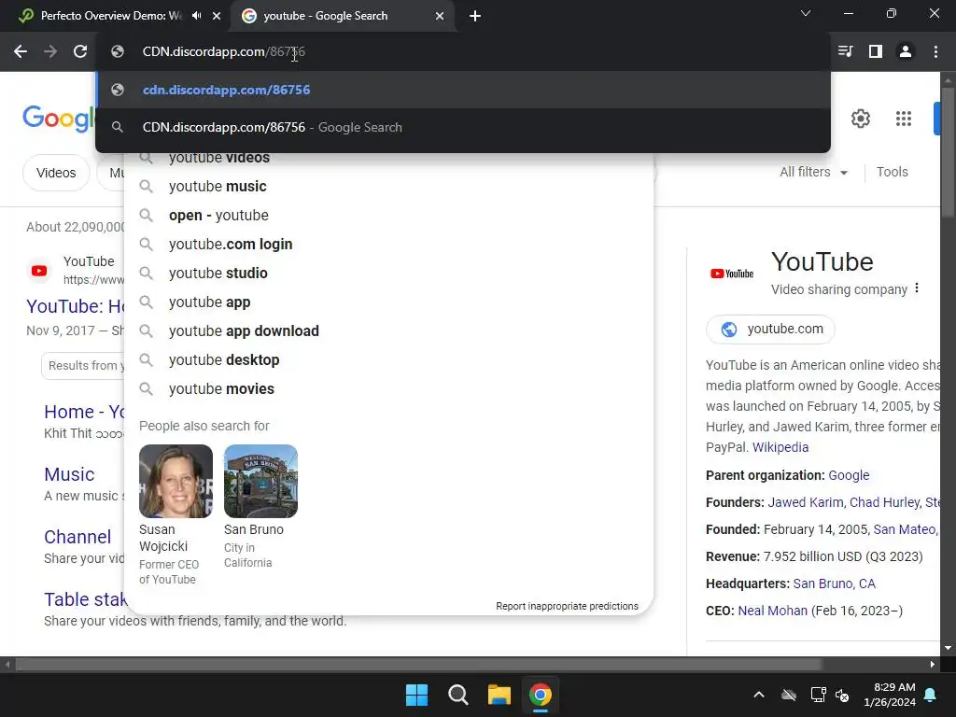Follow the Wikipedia link

point(780,447)
